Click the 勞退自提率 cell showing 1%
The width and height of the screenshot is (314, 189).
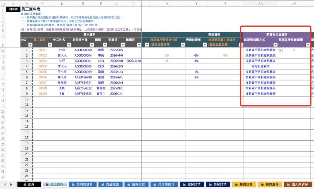196,72
